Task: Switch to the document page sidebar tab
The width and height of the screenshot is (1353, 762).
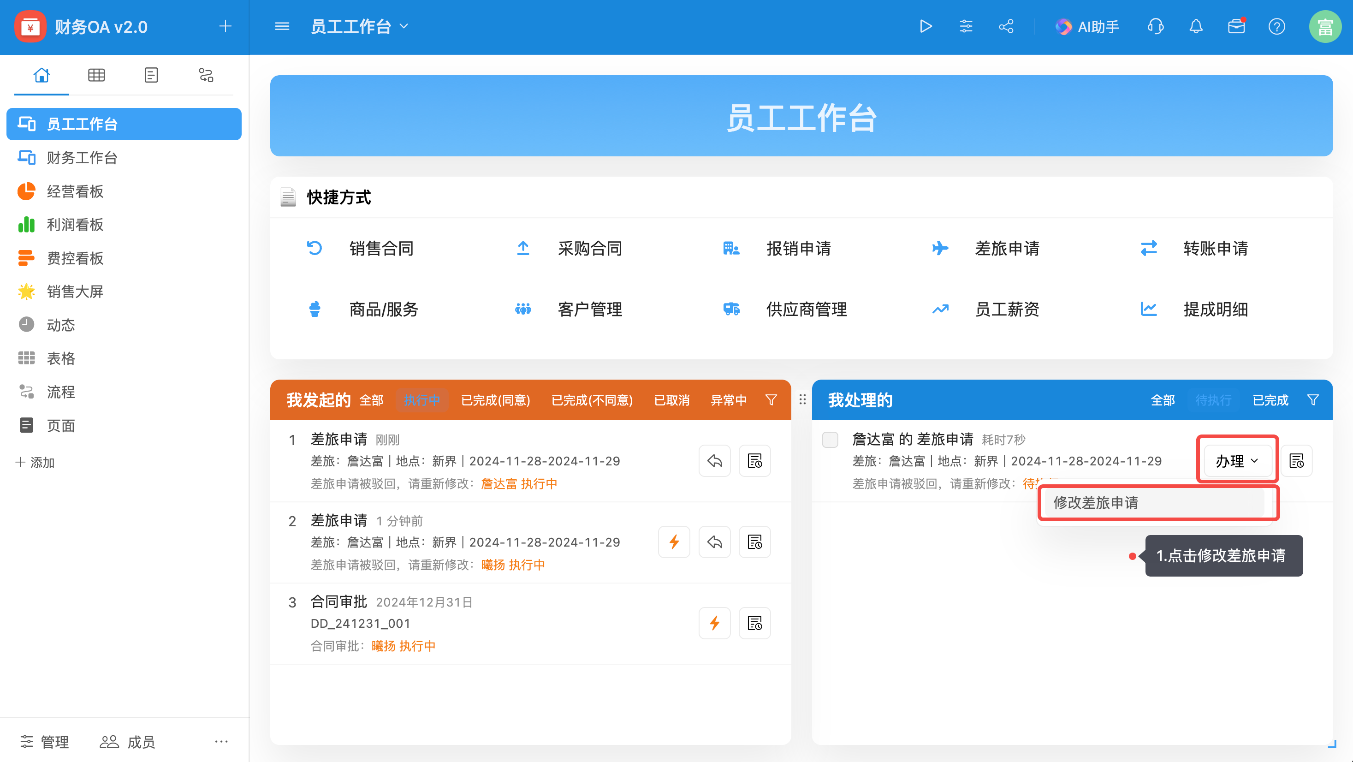Action: pyautogui.click(x=151, y=75)
